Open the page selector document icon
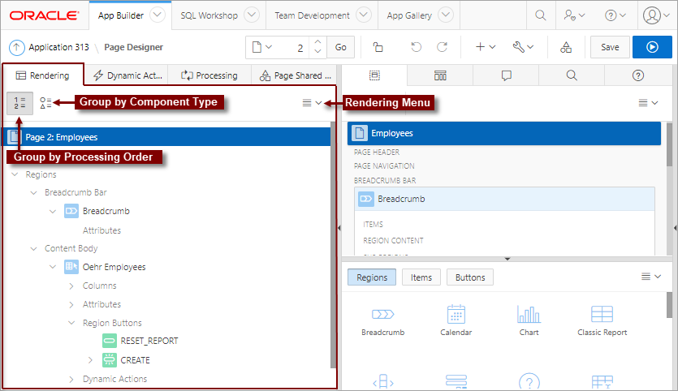This screenshot has height=391, width=678. (261, 47)
